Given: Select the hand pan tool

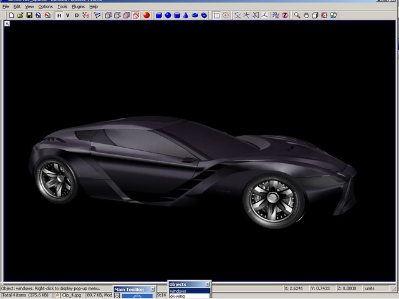Looking at the screenshot, I should [x=306, y=15].
